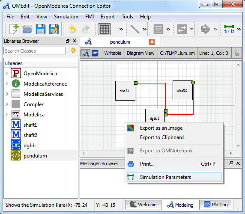
Task: Expand hidden toolbar items after grid button
Action: tap(121, 29)
